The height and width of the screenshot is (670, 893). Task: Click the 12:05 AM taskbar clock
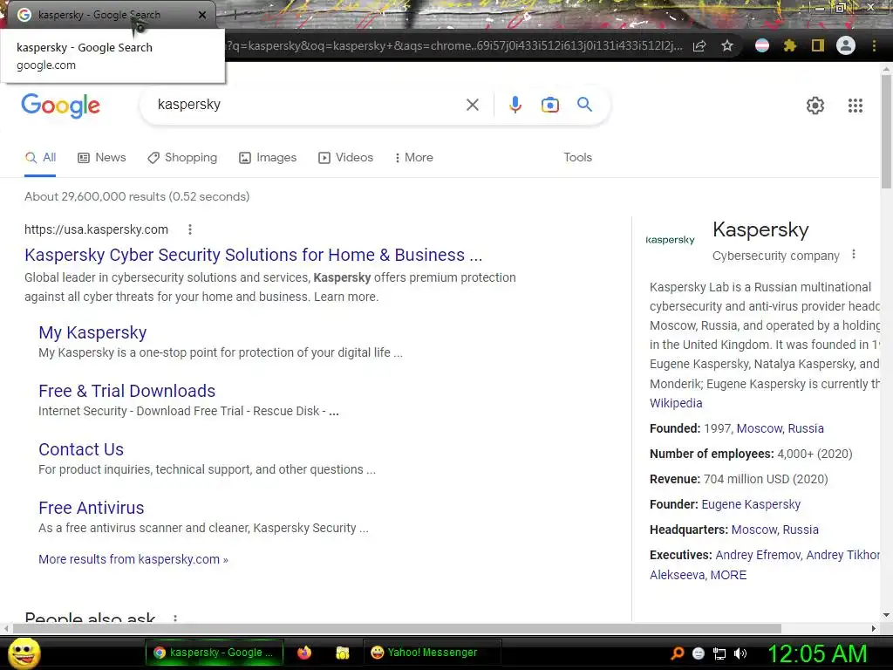[818, 653]
